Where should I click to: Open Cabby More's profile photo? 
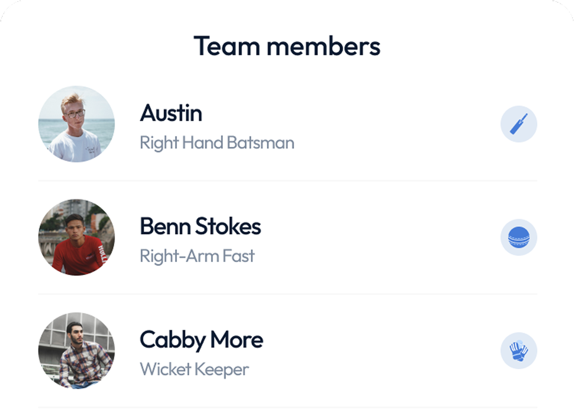tap(77, 351)
